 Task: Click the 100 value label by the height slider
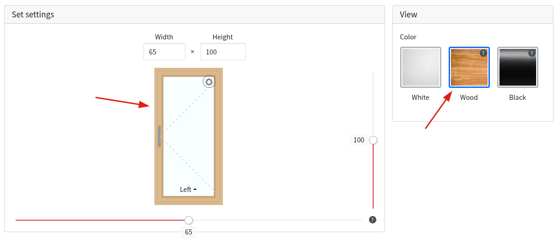[359, 140]
